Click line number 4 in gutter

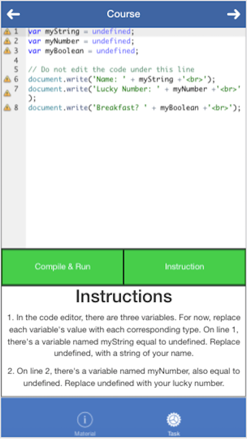(16, 61)
